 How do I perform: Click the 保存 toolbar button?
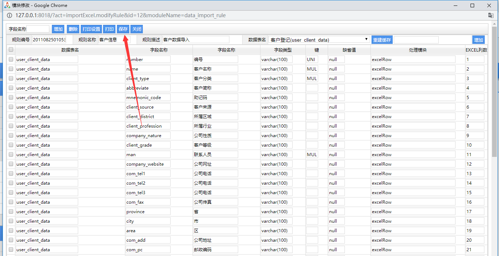(123, 29)
